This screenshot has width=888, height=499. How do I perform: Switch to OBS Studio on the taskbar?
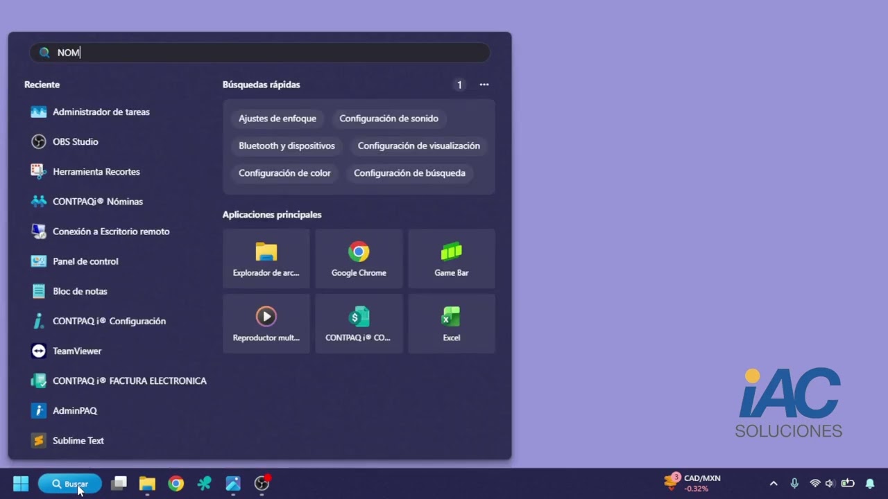click(x=262, y=484)
